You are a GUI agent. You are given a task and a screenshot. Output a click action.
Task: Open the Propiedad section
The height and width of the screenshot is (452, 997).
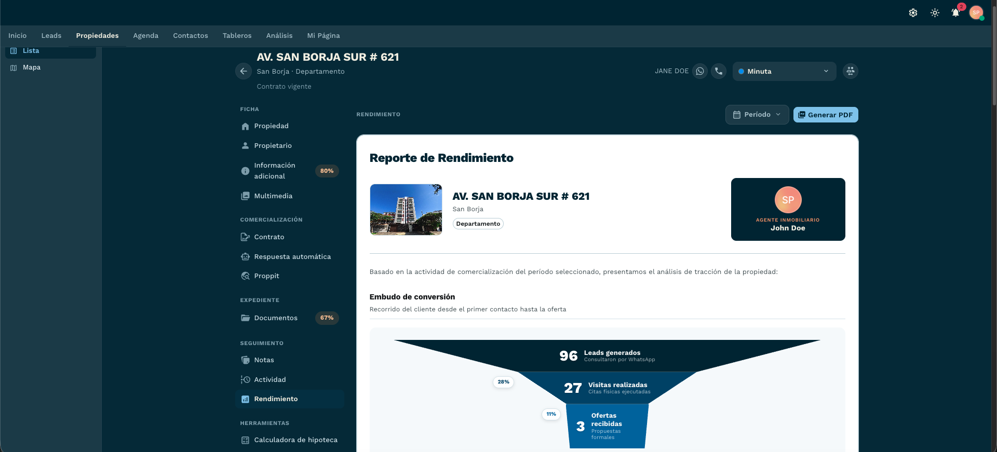290,126
